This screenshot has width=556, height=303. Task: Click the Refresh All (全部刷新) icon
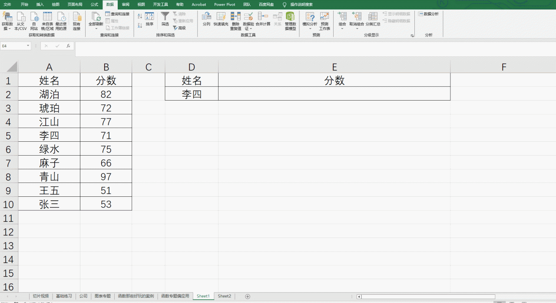click(x=96, y=16)
